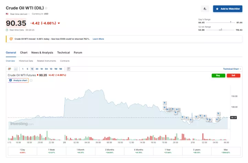Select the candlestick chart type icon
The width and height of the screenshot is (248, 163).
(x=10, y=69)
